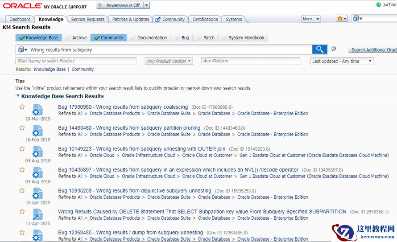The height and width of the screenshot is (242, 397).
Task: Collapse Knowledge Base Search Results section
Action: (x=18, y=96)
